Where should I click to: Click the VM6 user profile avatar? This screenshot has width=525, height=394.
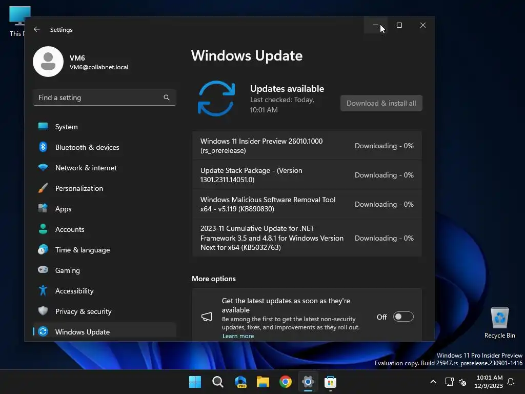[x=48, y=62]
